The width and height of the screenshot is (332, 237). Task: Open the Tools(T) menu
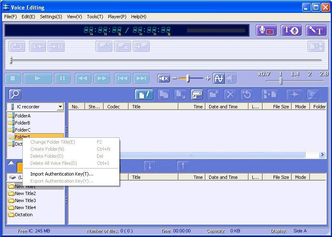pos(95,17)
